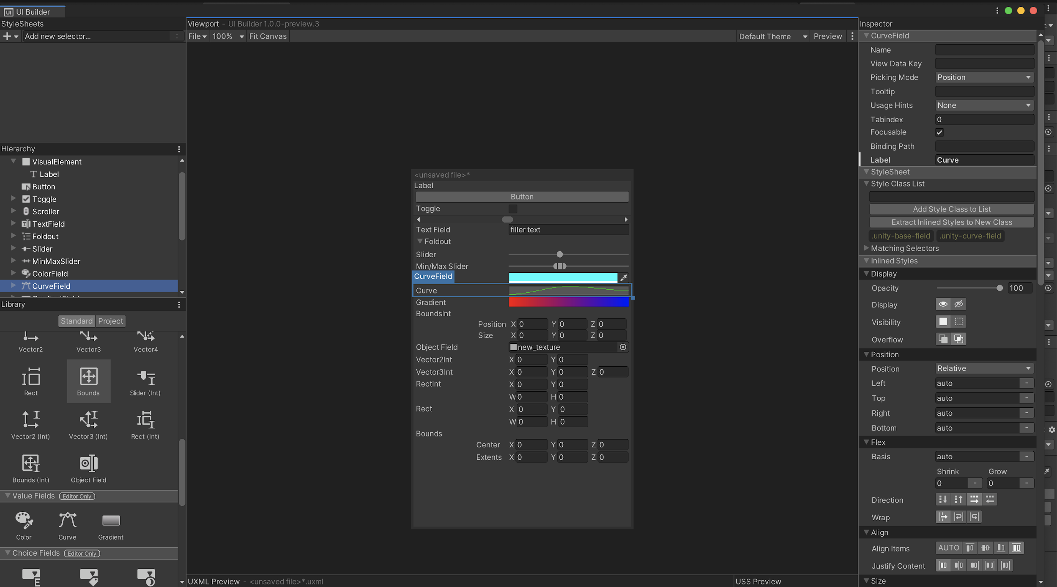The width and height of the screenshot is (1057, 587).
Task: Click the Label text input showing Curve
Action: 984,160
